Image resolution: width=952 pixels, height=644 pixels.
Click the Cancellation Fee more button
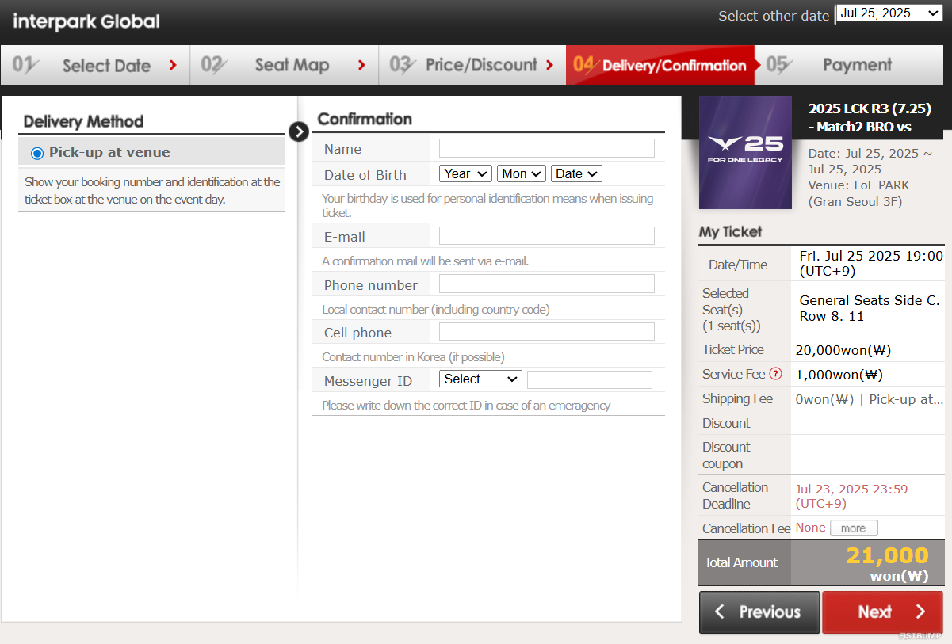pos(854,528)
